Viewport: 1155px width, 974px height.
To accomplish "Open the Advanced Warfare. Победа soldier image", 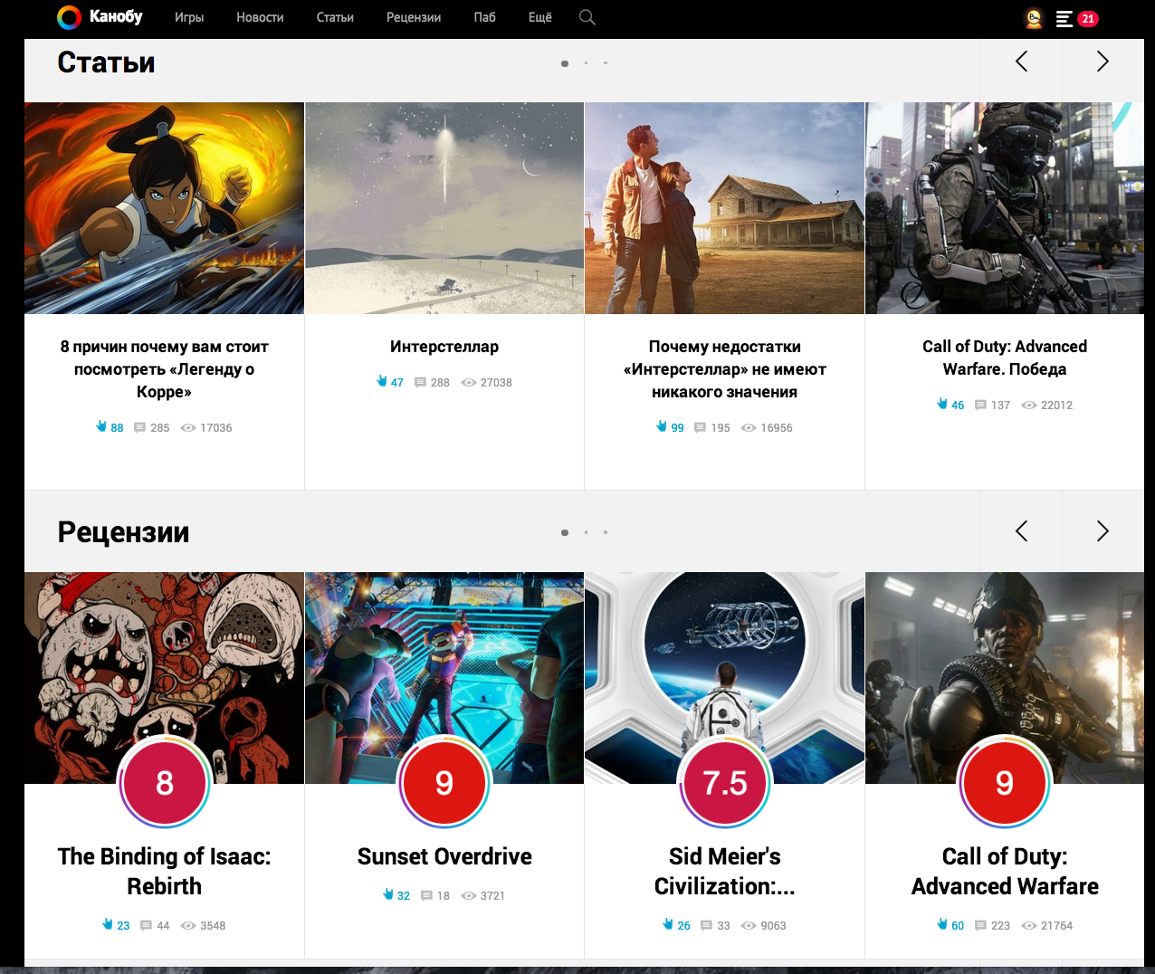I will pyautogui.click(x=1005, y=208).
